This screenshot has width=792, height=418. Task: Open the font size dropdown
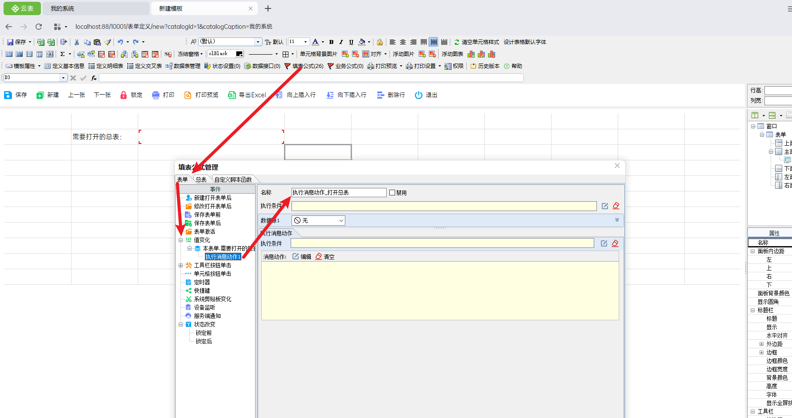pos(305,42)
